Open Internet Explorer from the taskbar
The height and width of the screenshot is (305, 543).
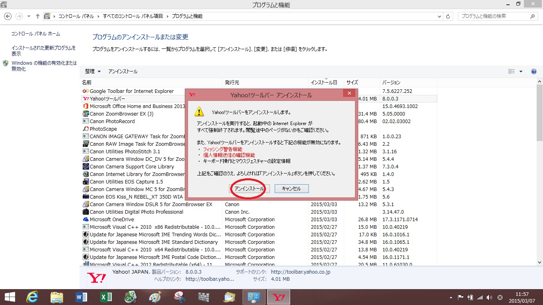[32, 297]
